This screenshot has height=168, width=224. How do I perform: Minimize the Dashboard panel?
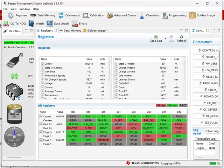[26, 30]
